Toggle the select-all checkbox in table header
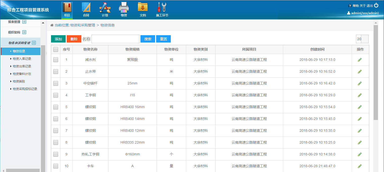 point(56,50)
